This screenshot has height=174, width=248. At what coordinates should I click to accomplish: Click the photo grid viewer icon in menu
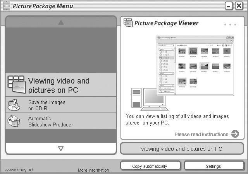tap(16, 85)
